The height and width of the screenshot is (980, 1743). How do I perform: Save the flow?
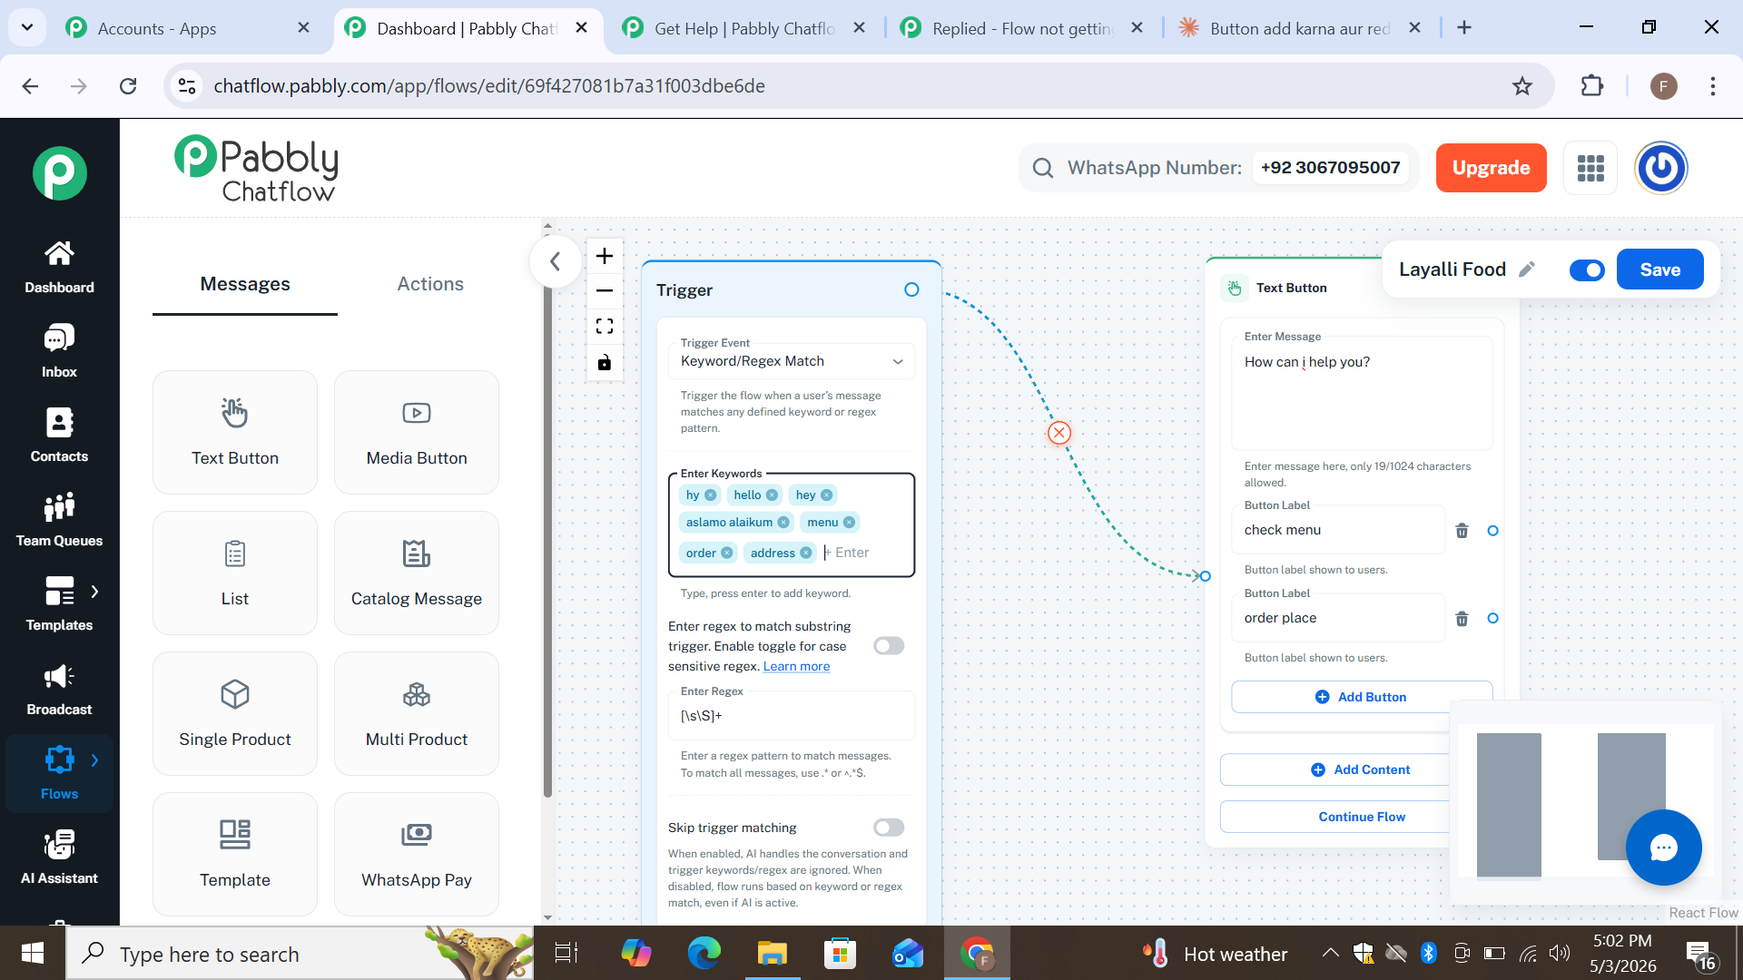pyautogui.click(x=1659, y=269)
